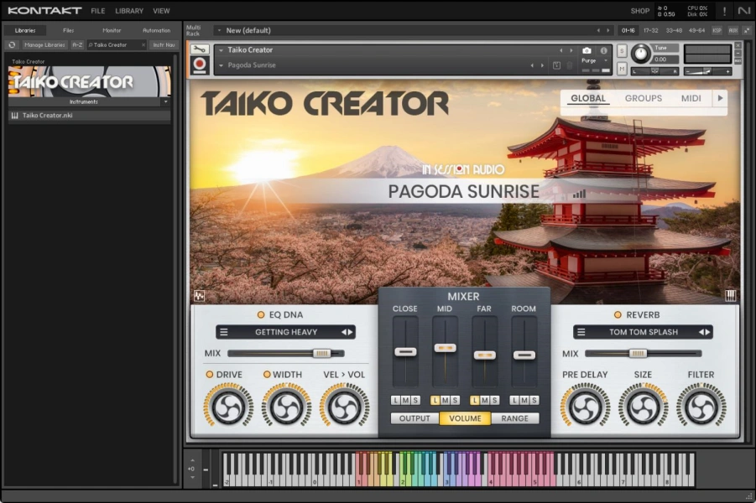The width and height of the screenshot is (756, 503).
Task: Switch to the Files browser tab
Action: pos(69,30)
